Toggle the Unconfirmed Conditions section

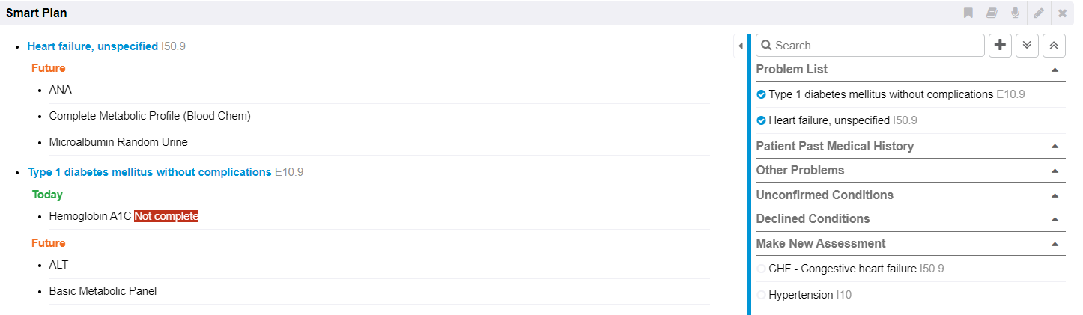[x=1055, y=195]
